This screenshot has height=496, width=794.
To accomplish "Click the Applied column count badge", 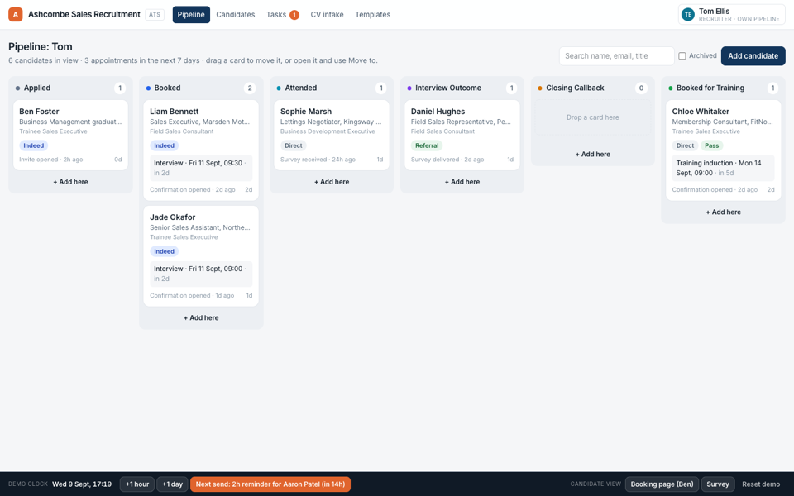I will [x=120, y=88].
